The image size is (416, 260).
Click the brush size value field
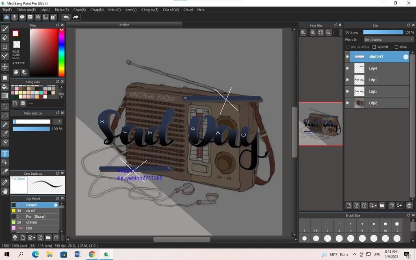point(57,122)
